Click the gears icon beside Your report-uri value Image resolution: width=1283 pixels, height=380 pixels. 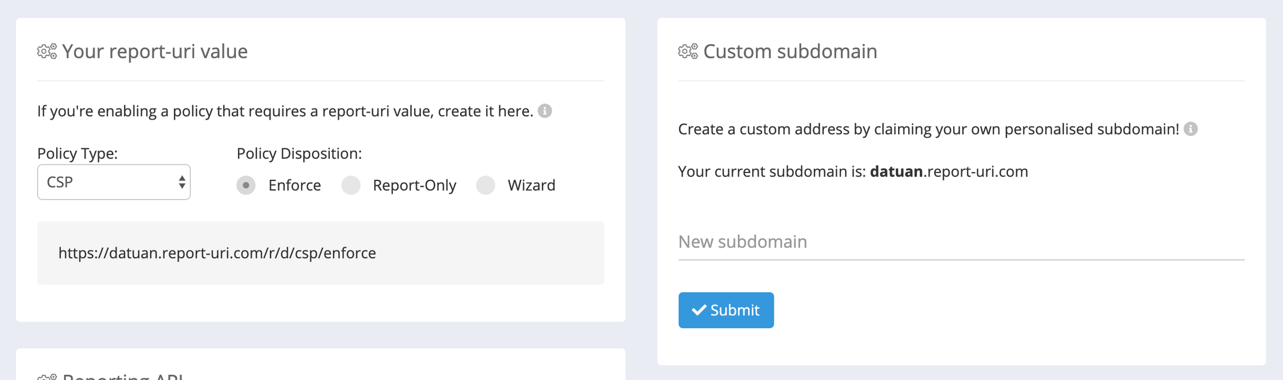pyautogui.click(x=47, y=51)
